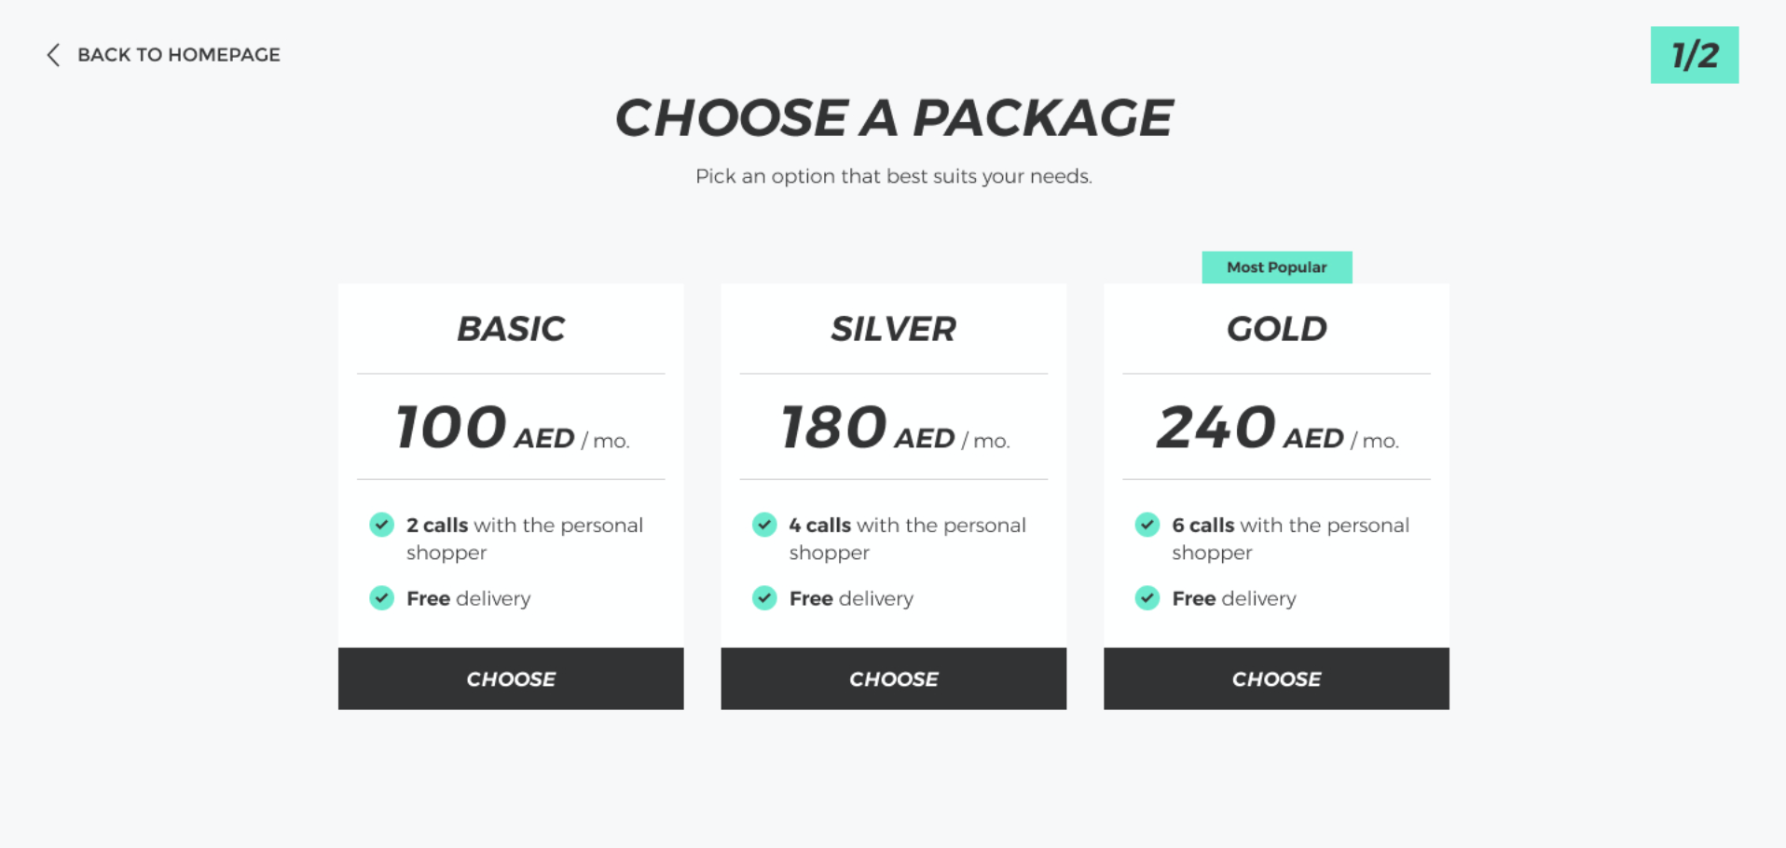
Task: Click the 100 AED price
Action: [x=513, y=428]
